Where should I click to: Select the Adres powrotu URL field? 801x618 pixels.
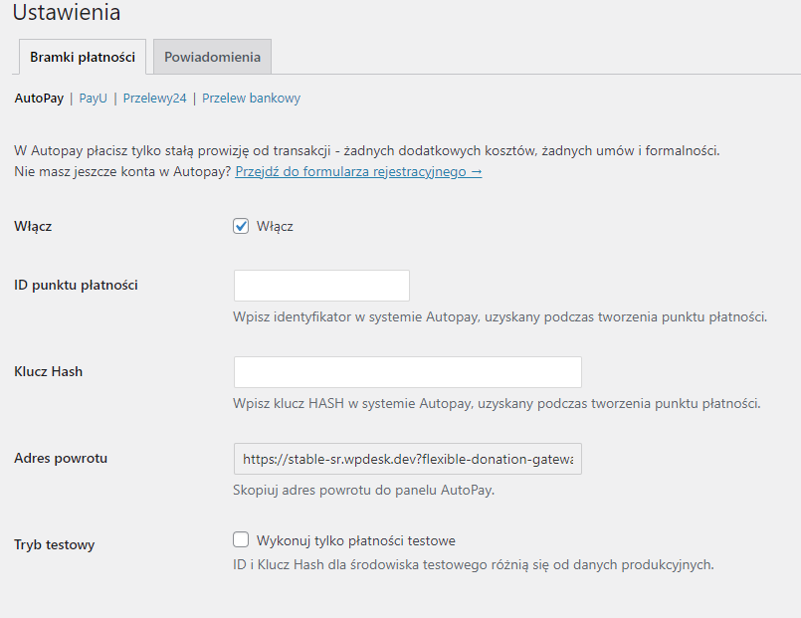click(408, 459)
